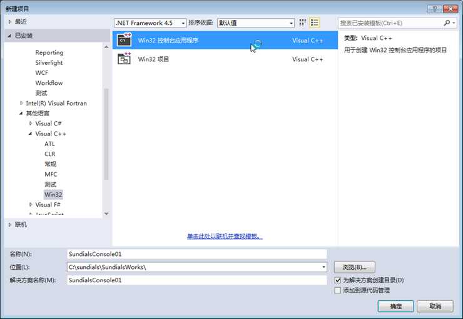The height and width of the screenshot is (319, 463).
Task: Expand the Visual F# node
Action: [31, 204]
